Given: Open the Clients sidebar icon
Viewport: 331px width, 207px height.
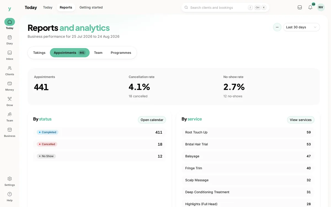Looking at the screenshot, I should click(x=10, y=68).
